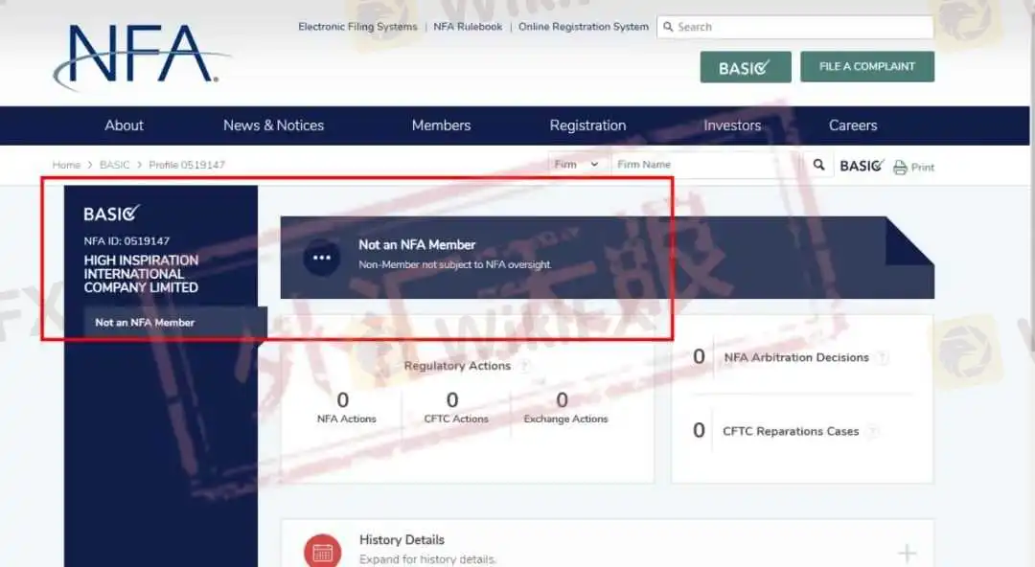This screenshot has width=1035, height=567.
Task: Click the History Details heading
Action: pos(402,540)
